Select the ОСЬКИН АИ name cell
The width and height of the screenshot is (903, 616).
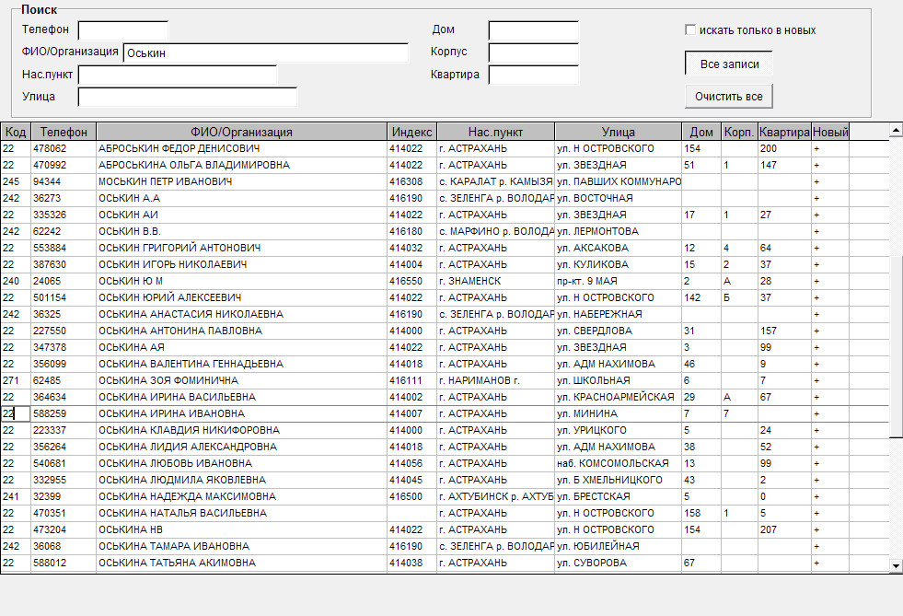point(241,215)
